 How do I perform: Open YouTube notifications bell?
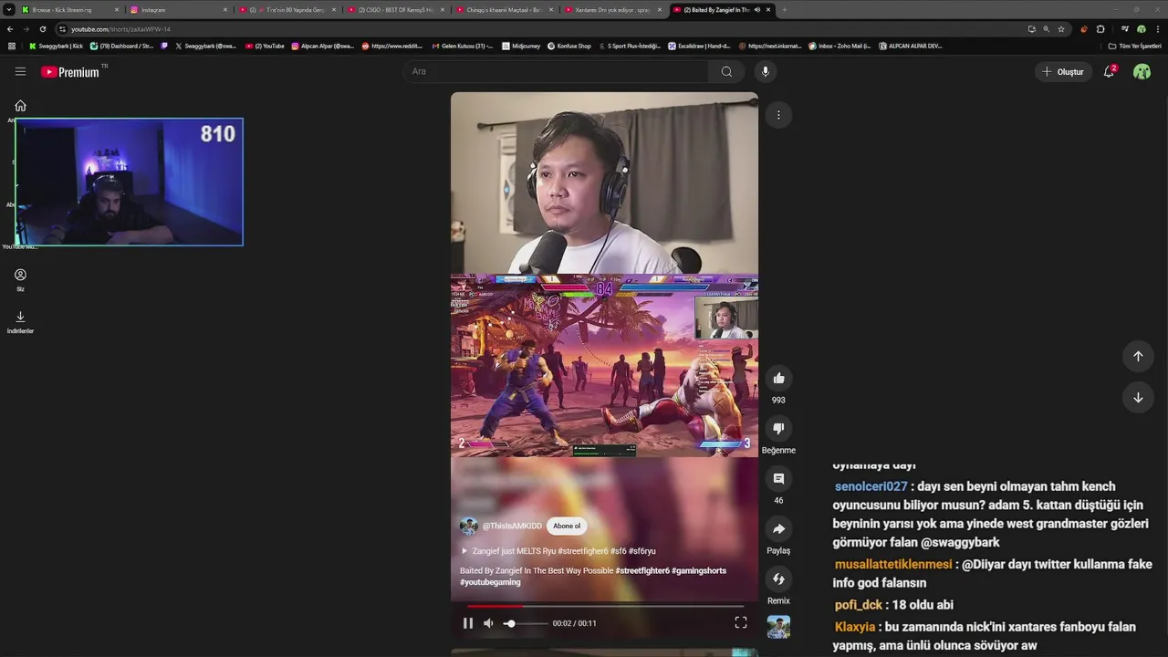1109,71
